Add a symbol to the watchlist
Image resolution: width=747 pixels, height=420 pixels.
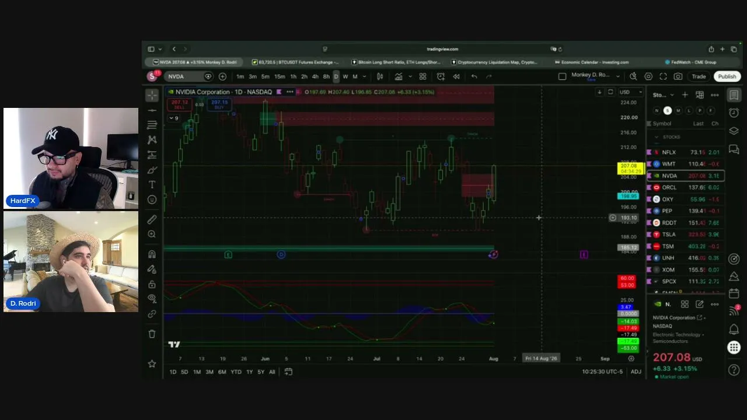(x=685, y=95)
